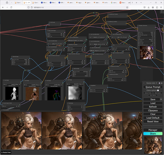The height and width of the screenshot is (155, 164).
Task: Click upload button above grayscale noise preview
Action: click(x=75, y=86)
